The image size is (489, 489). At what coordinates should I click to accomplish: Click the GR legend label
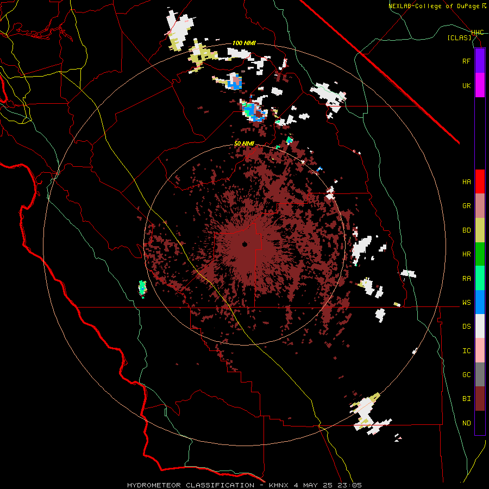pos(466,206)
